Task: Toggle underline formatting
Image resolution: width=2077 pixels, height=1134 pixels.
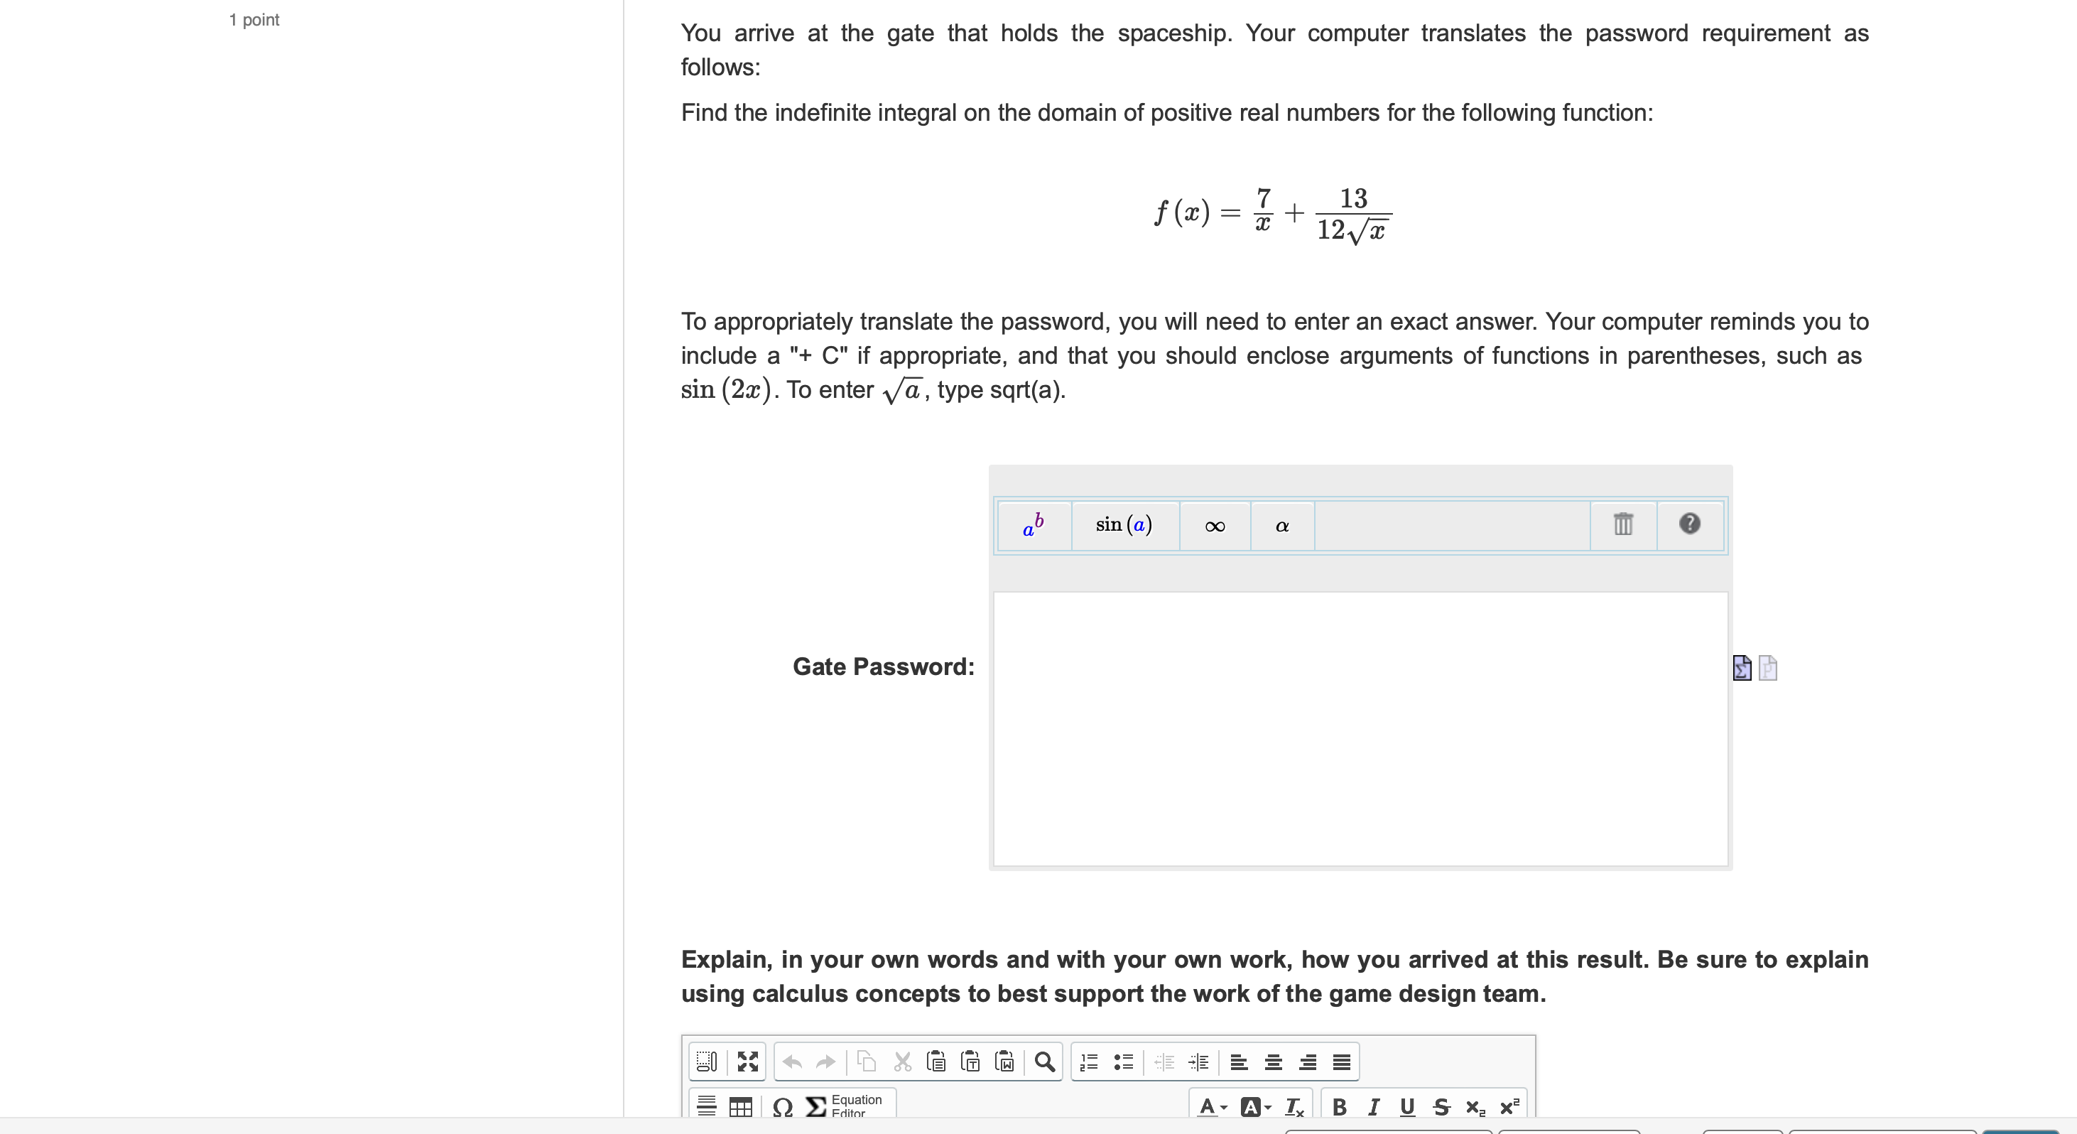Action: 1407,1106
